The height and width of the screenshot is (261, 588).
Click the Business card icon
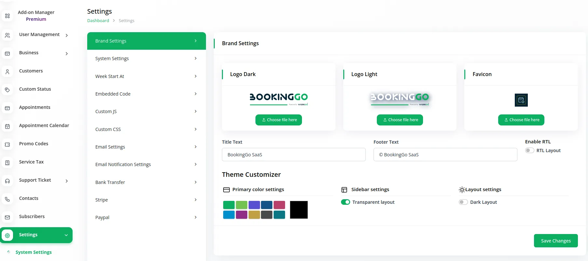pos(7,53)
